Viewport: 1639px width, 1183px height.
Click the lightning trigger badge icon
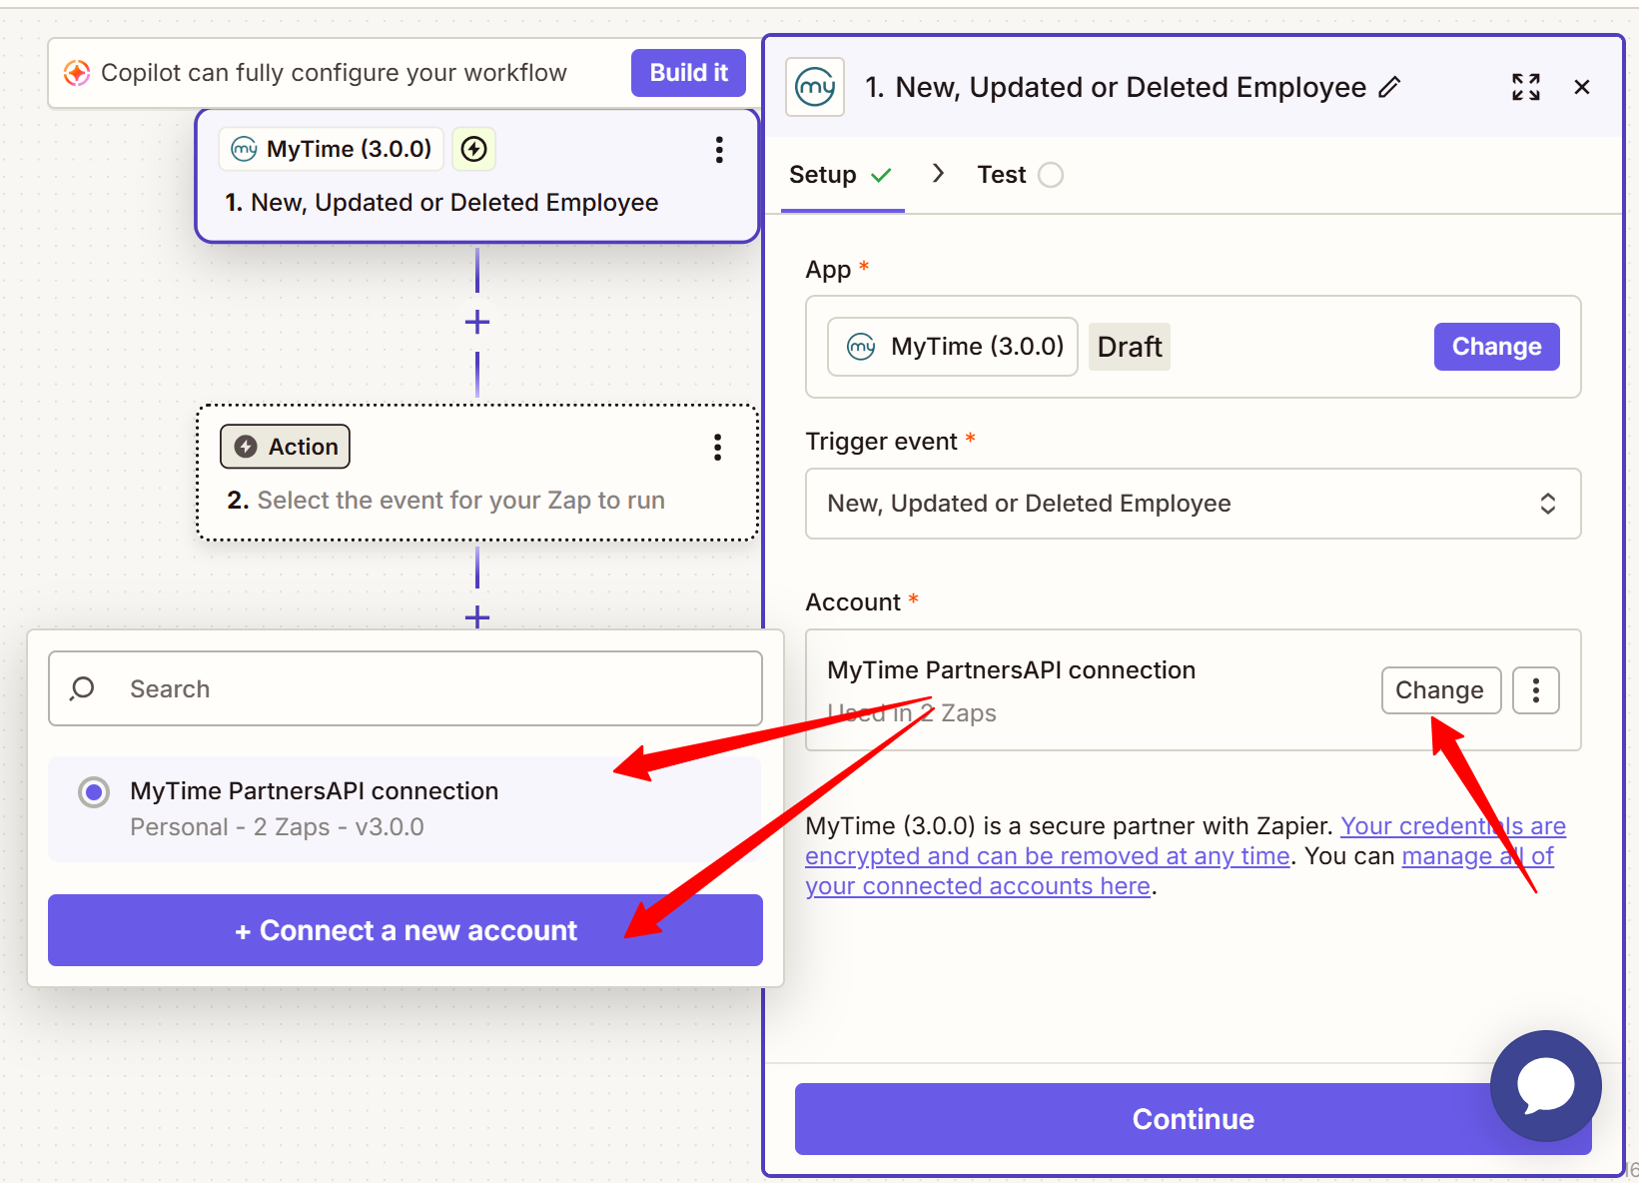click(474, 149)
